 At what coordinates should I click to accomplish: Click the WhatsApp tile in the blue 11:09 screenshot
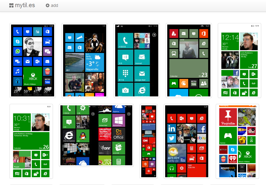click(18, 51)
